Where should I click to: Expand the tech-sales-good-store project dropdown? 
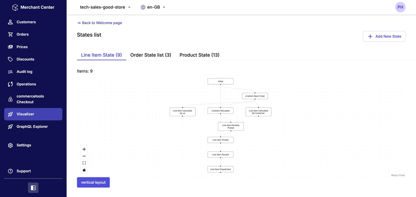(x=105, y=7)
